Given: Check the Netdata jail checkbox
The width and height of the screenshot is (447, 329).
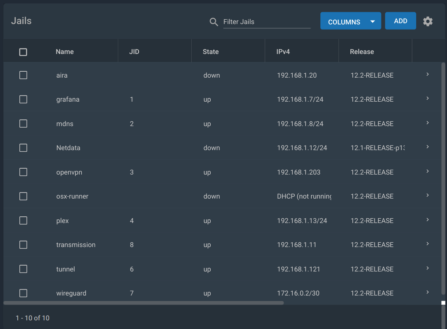Looking at the screenshot, I should pos(23,148).
